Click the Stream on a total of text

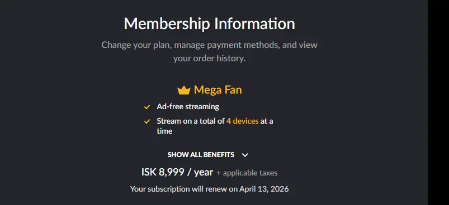[191, 121]
